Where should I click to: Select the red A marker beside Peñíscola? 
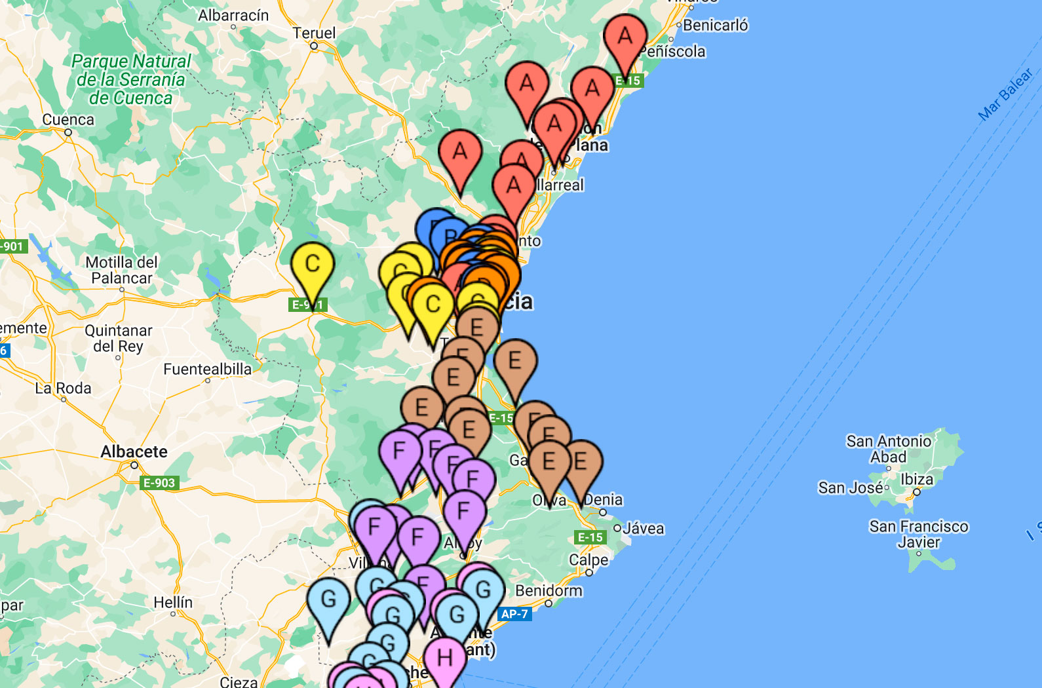[x=625, y=36]
